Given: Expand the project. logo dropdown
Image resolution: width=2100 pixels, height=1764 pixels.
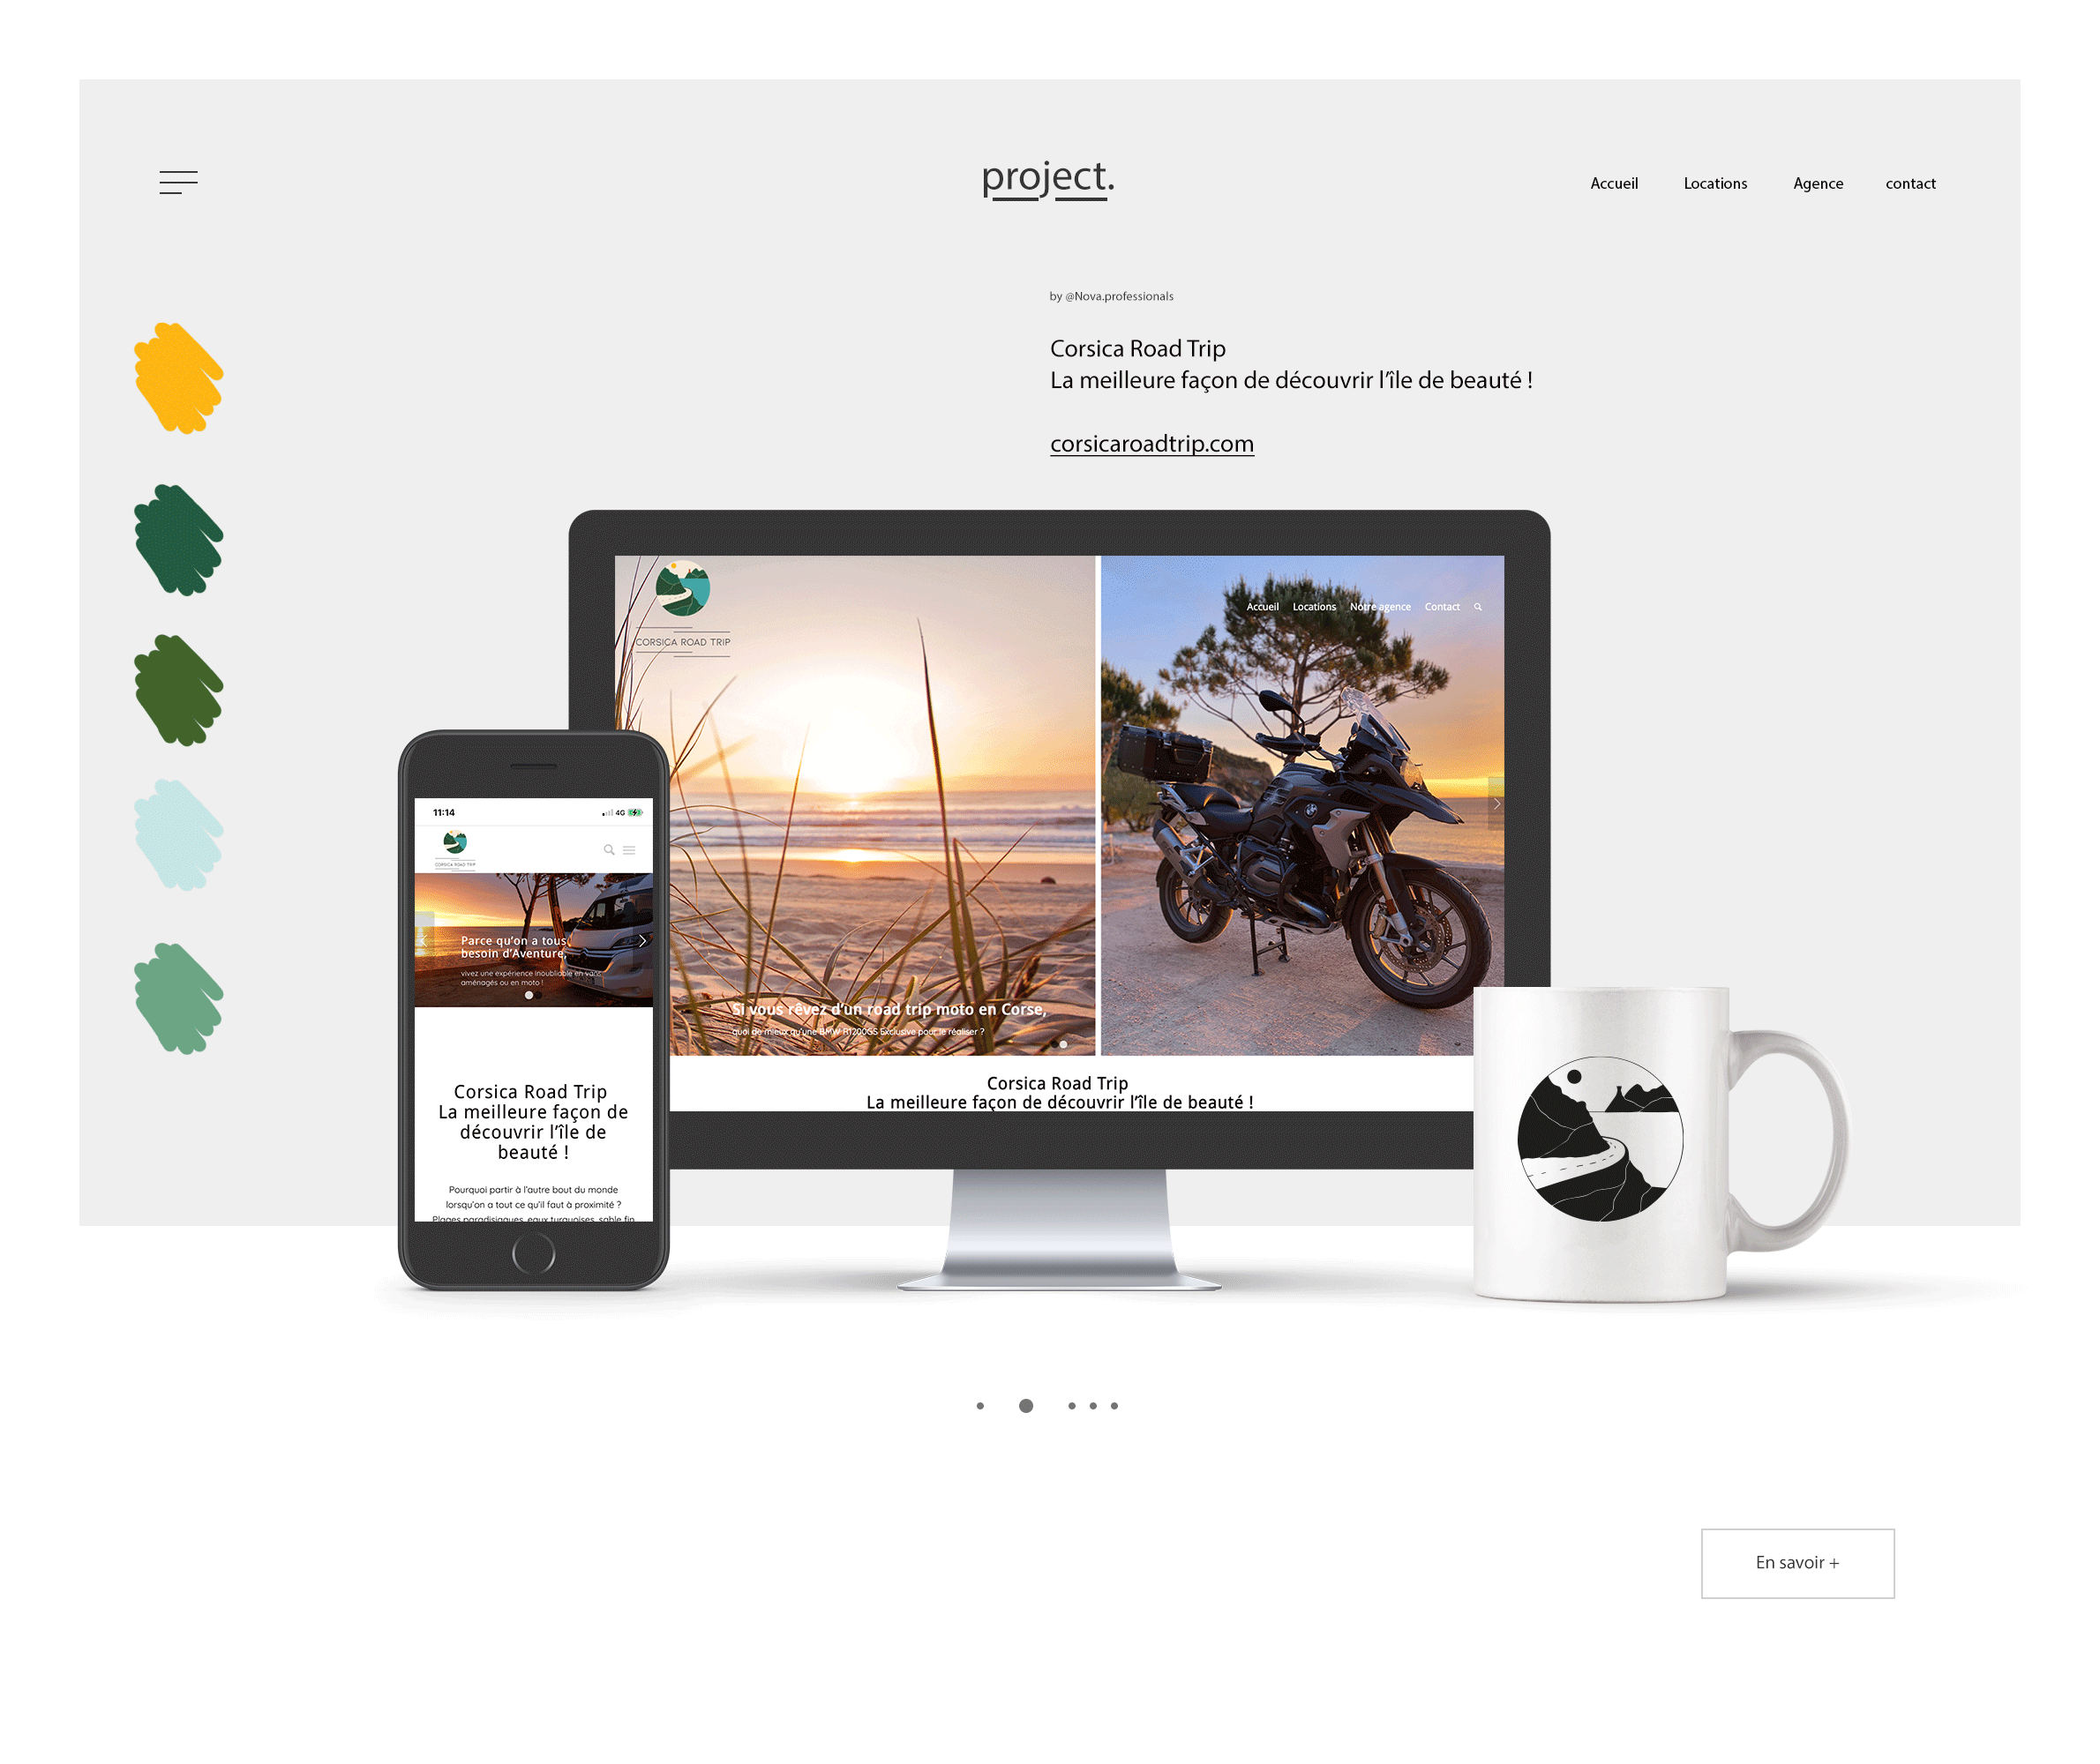Looking at the screenshot, I should click(1050, 182).
